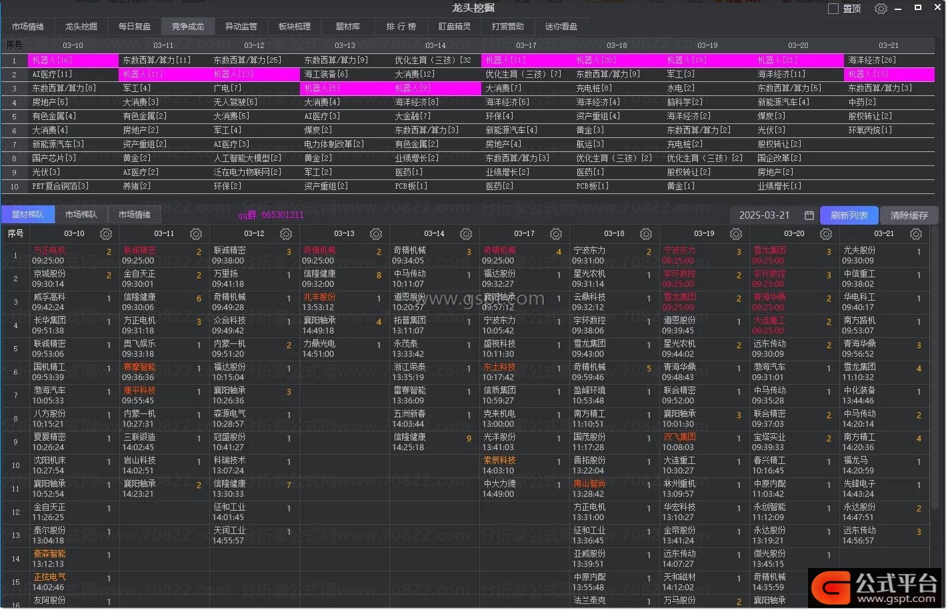This screenshot has width=948, height=610.
Task: Select the stock 南山智尚
Action: click(589, 484)
